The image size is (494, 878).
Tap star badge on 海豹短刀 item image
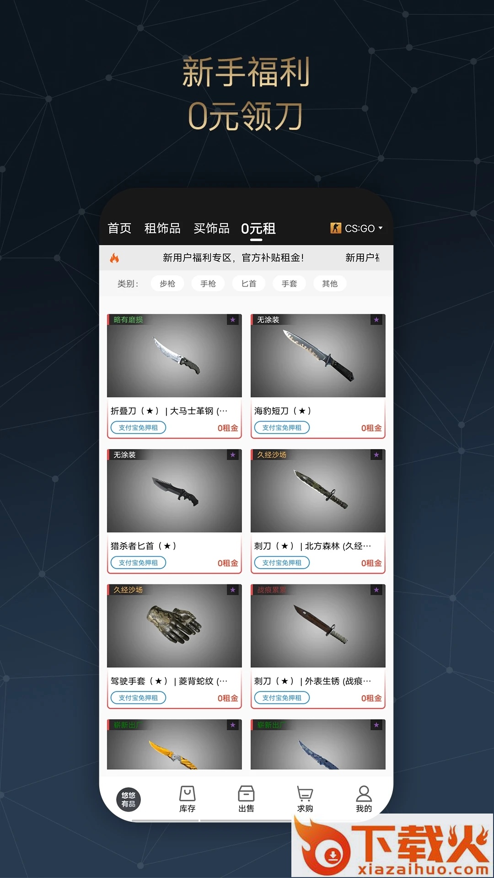click(x=376, y=320)
